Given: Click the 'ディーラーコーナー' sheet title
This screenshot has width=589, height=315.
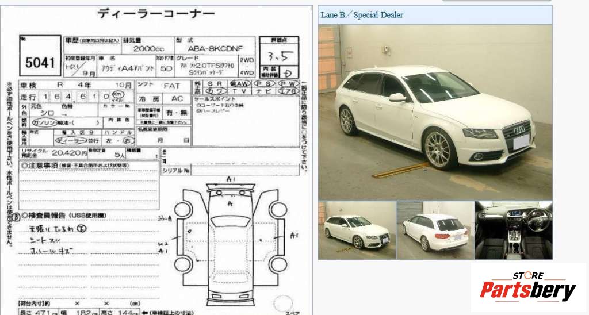Looking at the screenshot, I should (156, 14).
